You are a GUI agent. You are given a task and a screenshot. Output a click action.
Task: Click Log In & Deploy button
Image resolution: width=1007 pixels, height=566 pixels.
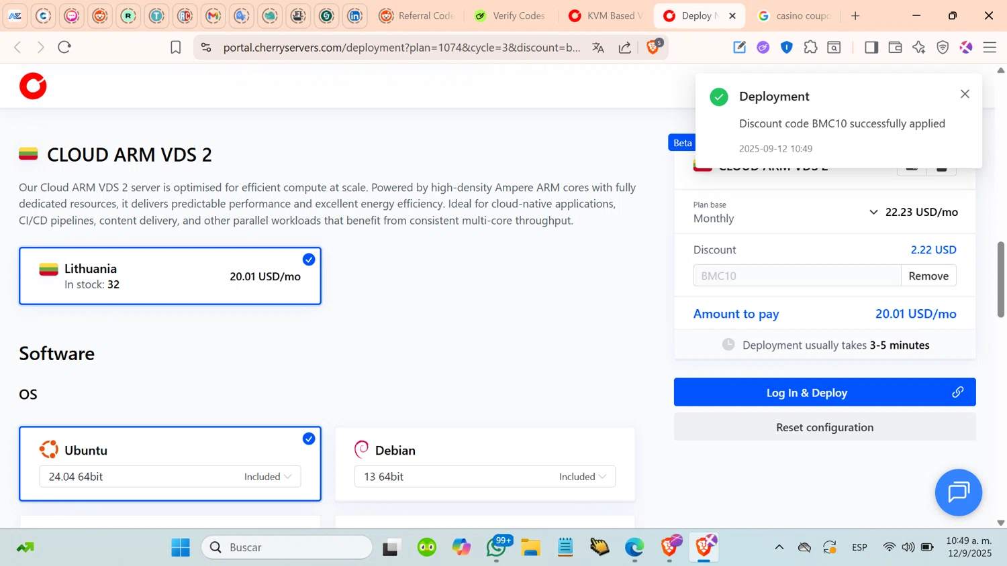[824, 392]
